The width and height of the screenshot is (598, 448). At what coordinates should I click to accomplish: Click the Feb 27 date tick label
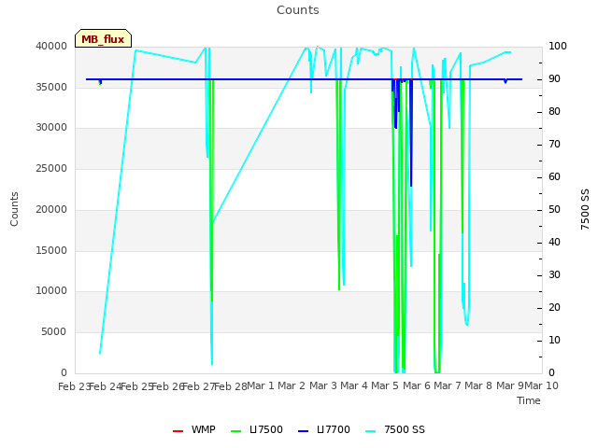coord(199,386)
